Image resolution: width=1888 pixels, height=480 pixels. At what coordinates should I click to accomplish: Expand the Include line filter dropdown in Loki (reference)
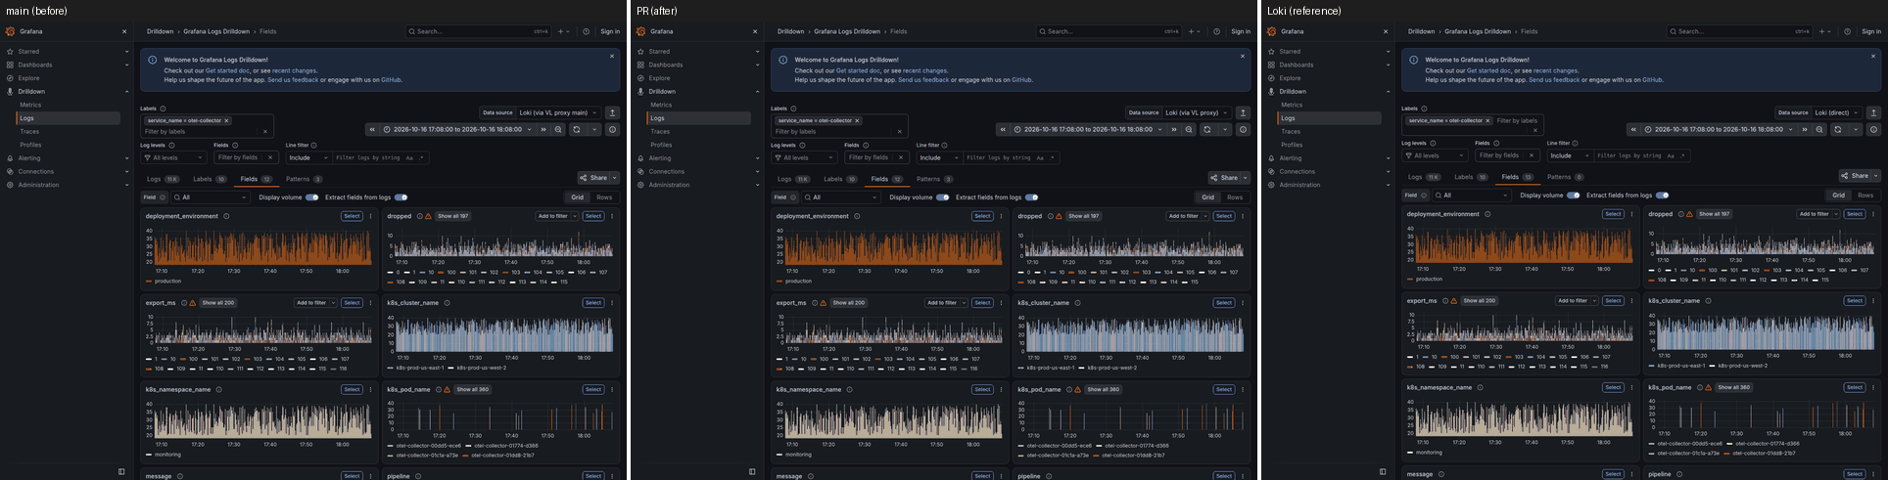pyautogui.click(x=1569, y=155)
